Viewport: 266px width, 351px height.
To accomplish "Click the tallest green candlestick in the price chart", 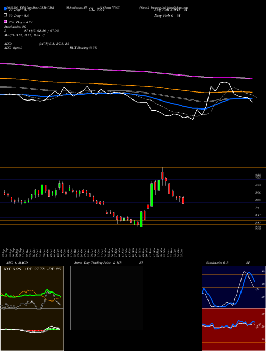I will [152, 195].
